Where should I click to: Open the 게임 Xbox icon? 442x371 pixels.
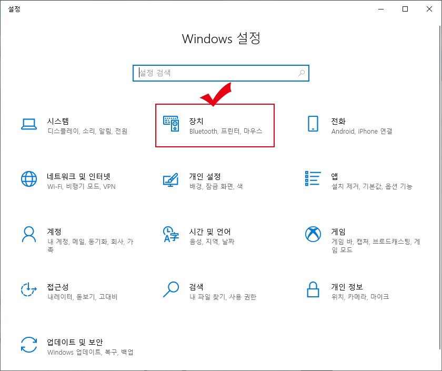click(313, 234)
